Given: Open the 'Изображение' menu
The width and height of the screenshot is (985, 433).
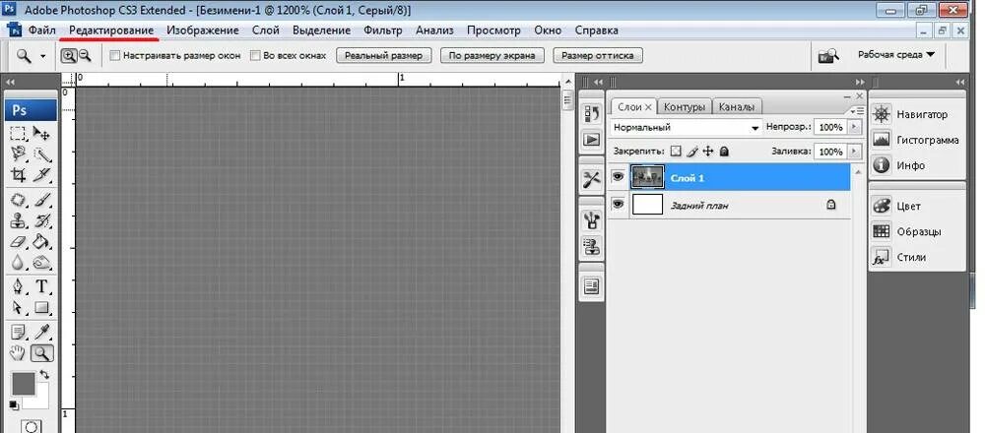Looking at the screenshot, I should pyautogui.click(x=202, y=31).
